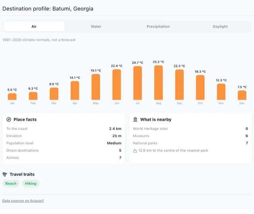This screenshot has height=214, width=254.
Task: Click the 12.8 km to nearest park text
Action: (x=173, y=150)
